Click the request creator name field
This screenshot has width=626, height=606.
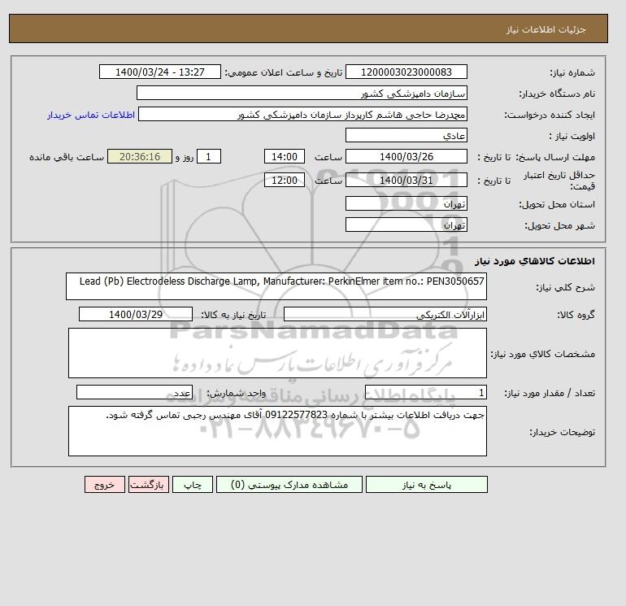[302, 114]
